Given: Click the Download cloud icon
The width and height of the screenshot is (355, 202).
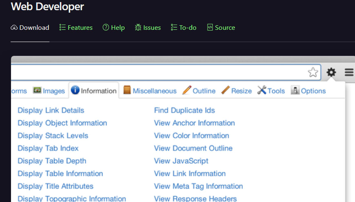Looking at the screenshot, I should [x=14, y=28].
